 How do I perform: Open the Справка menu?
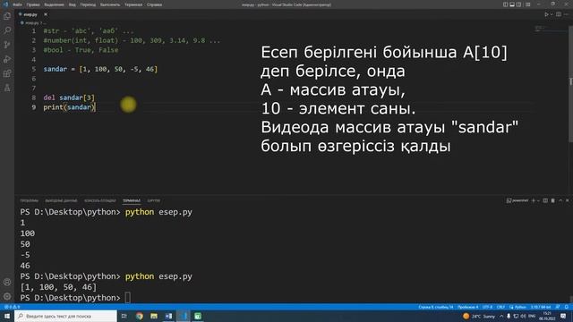[x=155, y=4]
